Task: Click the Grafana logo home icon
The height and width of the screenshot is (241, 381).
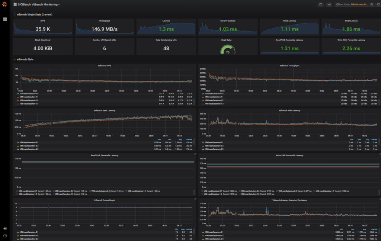Action: (x=5, y=4)
